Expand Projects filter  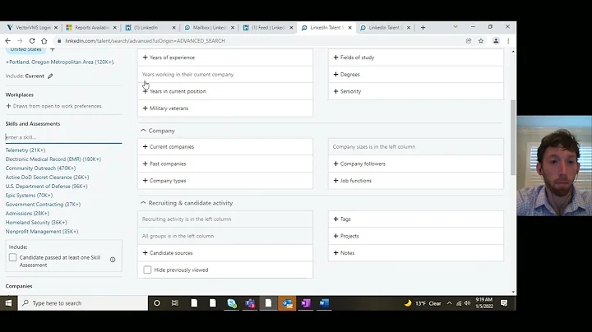tap(416, 236)
